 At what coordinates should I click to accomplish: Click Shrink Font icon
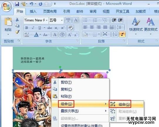76,35
